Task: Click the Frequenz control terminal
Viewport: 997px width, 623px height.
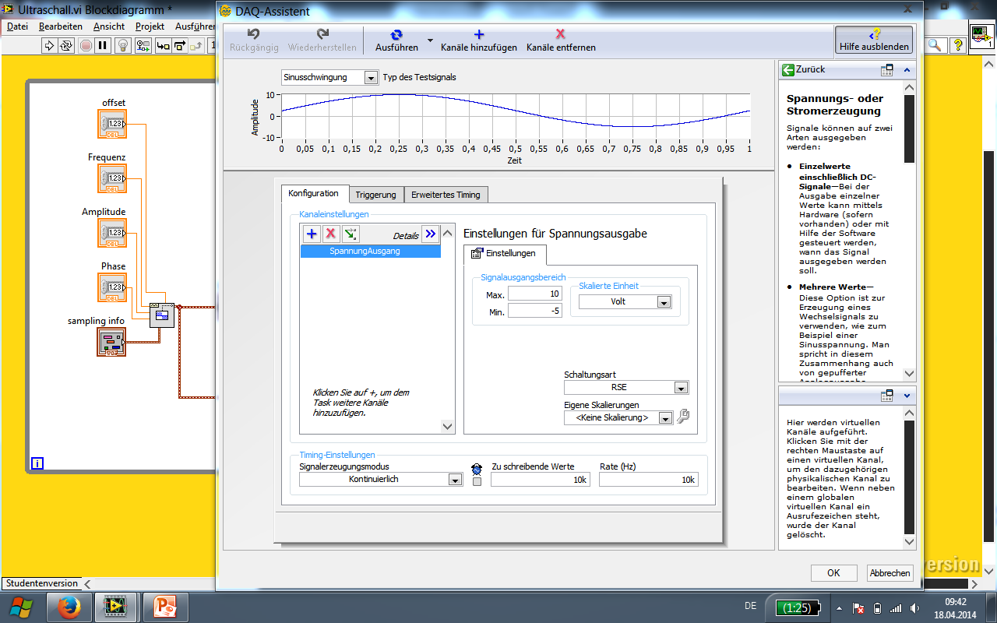Action: click(112, 178)
